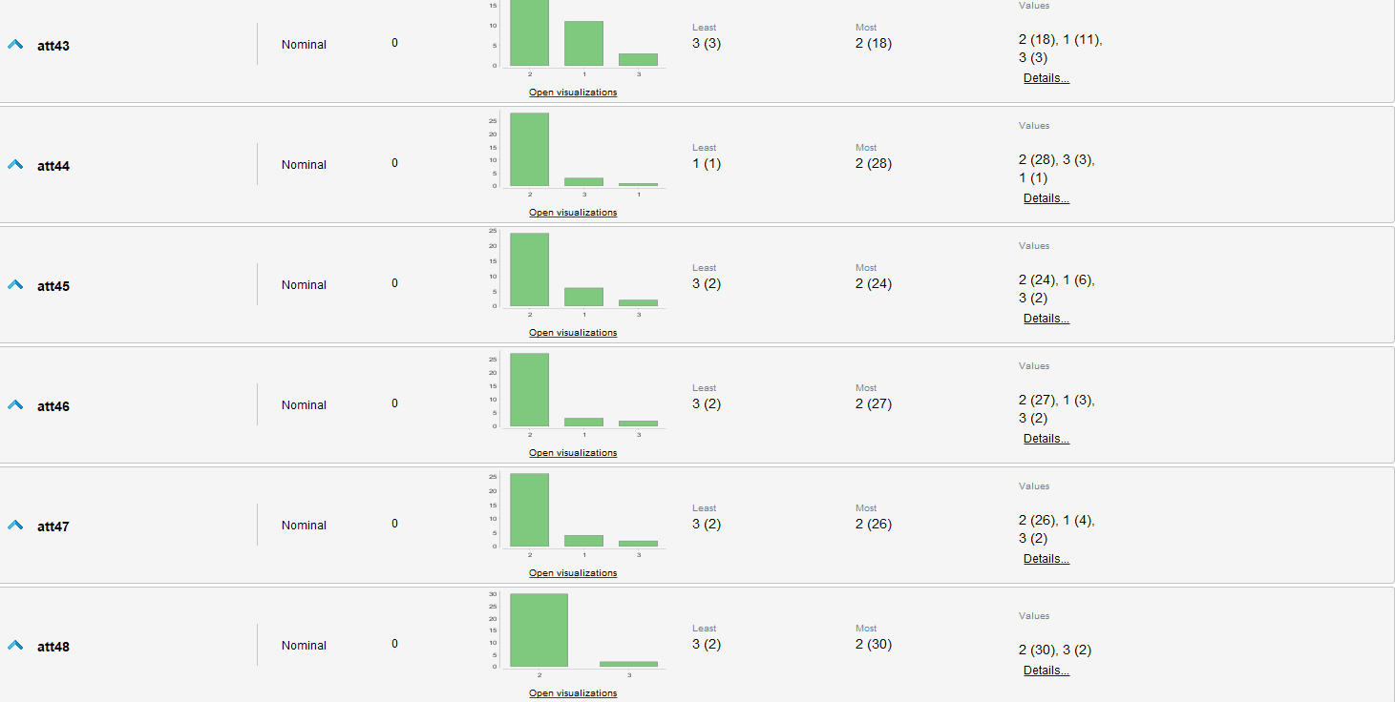Click the att48 histogram chart thumbnail

pos(582,633)
